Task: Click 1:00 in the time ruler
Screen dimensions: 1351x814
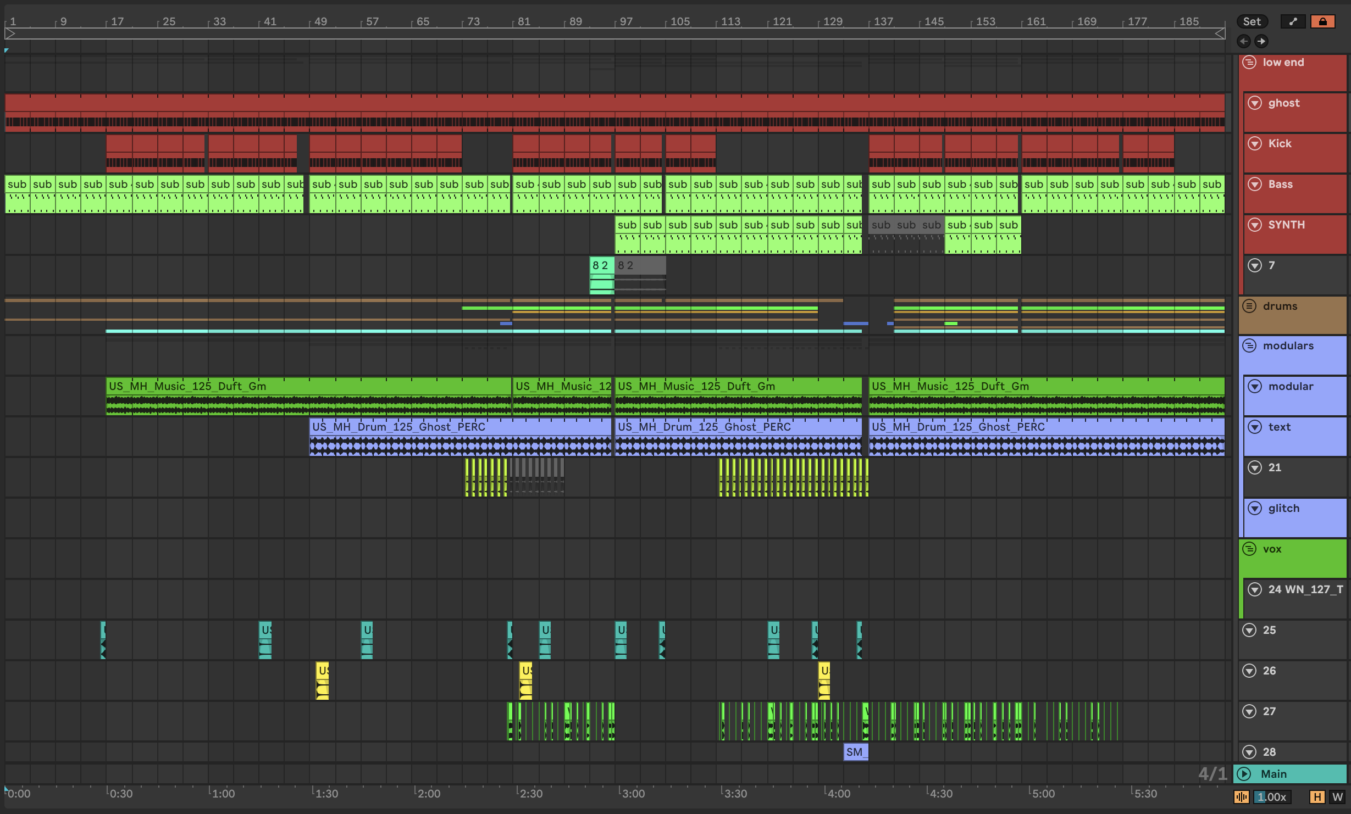Action: (x=223, y=794)
